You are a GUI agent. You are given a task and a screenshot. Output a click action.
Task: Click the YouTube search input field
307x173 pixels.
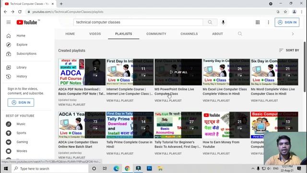coord(138,22)
